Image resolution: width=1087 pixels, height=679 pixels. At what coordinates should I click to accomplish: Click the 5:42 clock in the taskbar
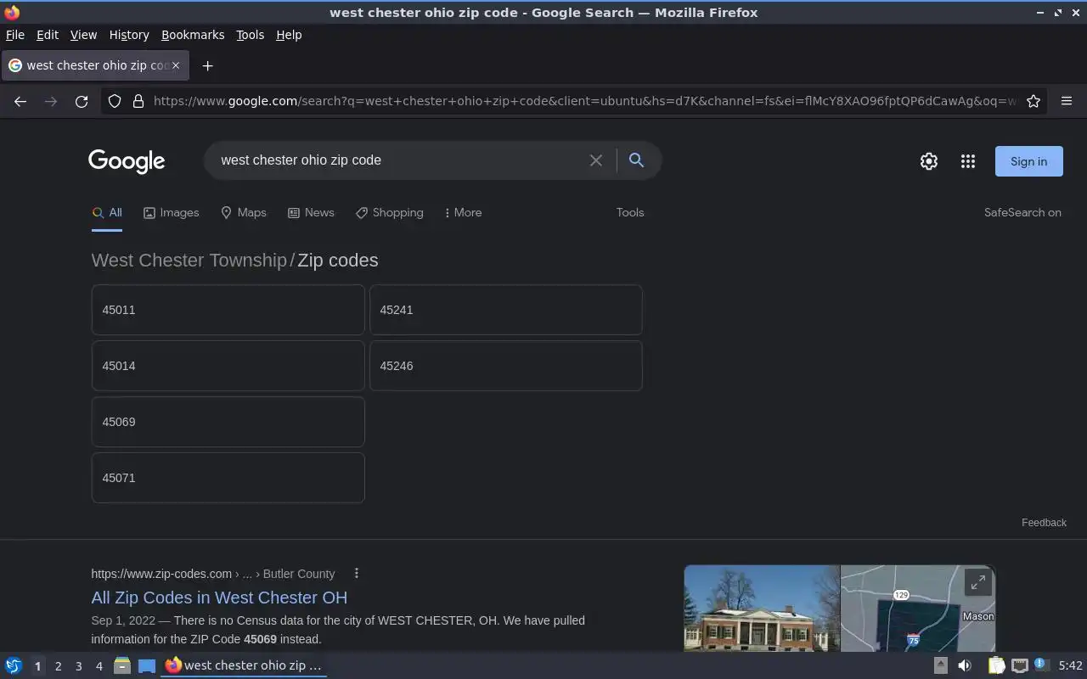1070,665
